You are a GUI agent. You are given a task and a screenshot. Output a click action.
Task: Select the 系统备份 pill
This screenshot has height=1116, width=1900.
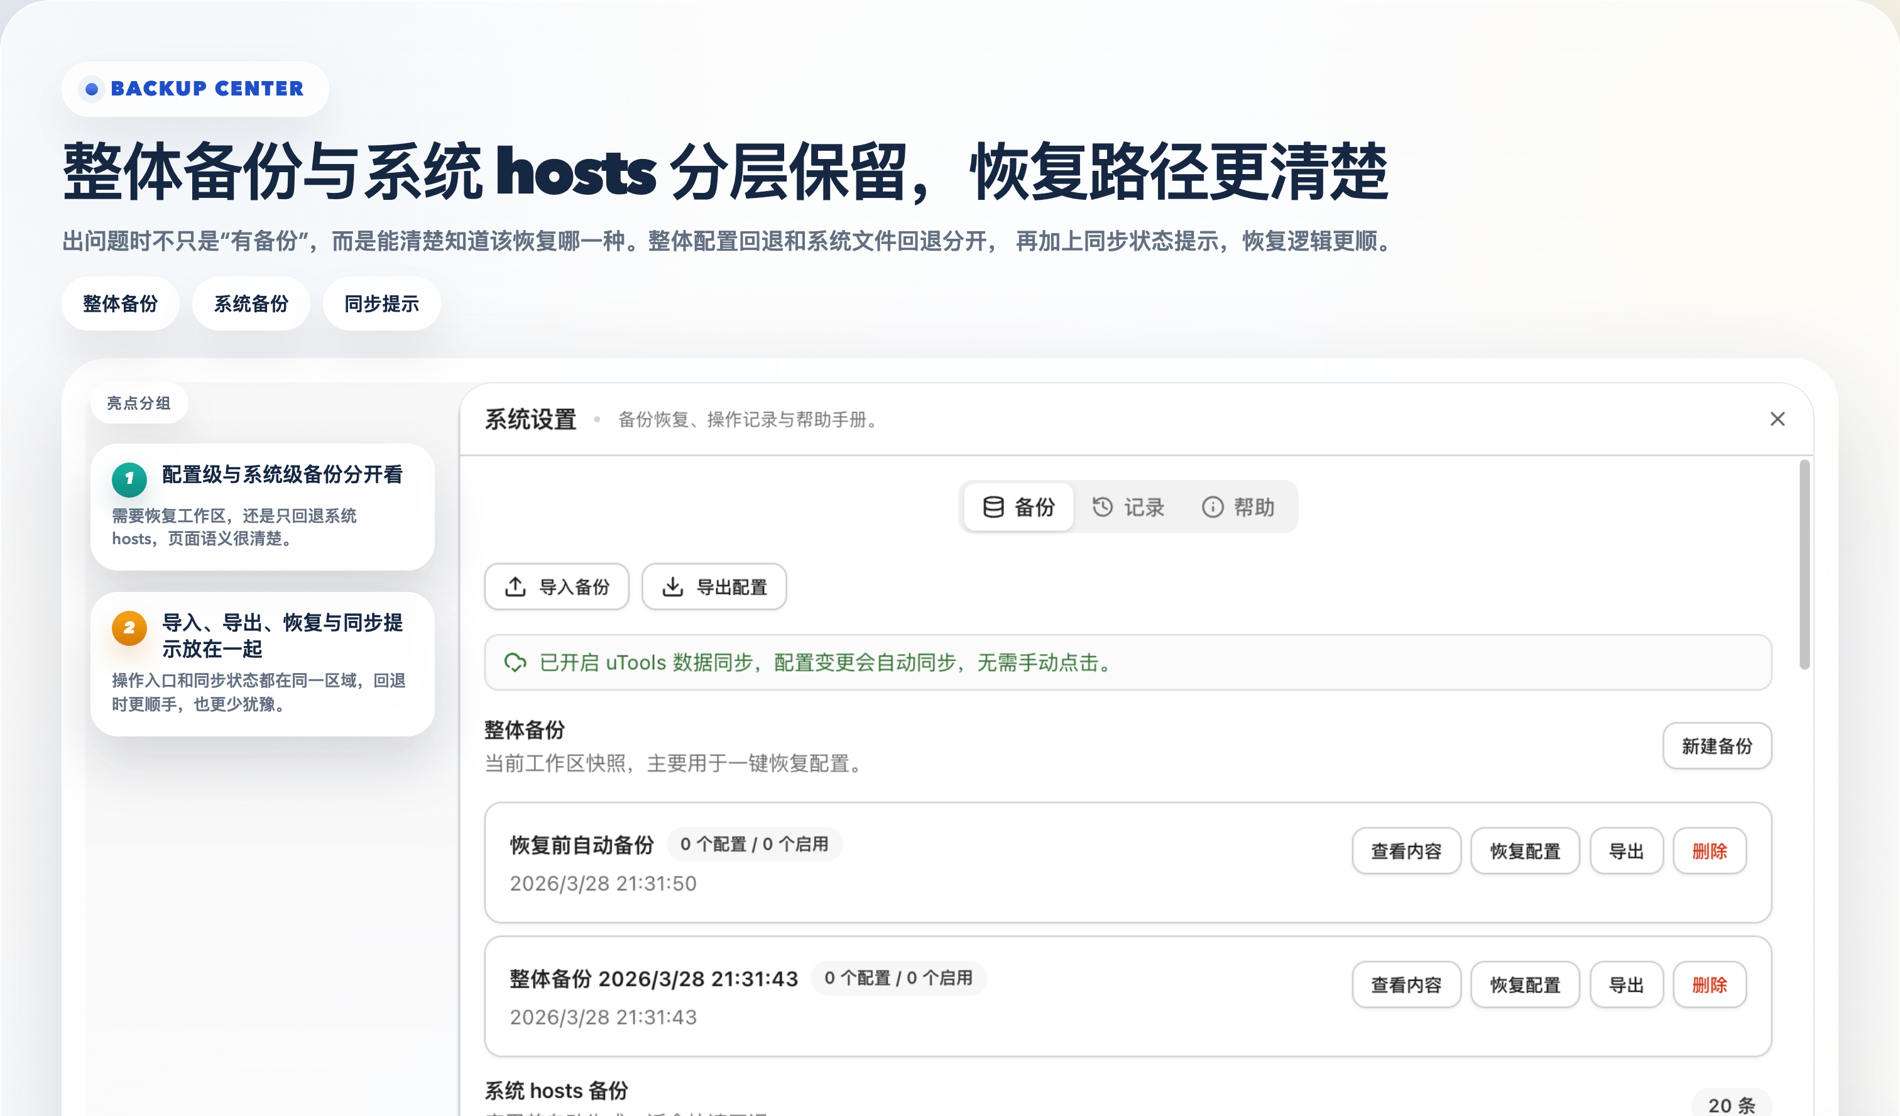click(x=251, y=303)
